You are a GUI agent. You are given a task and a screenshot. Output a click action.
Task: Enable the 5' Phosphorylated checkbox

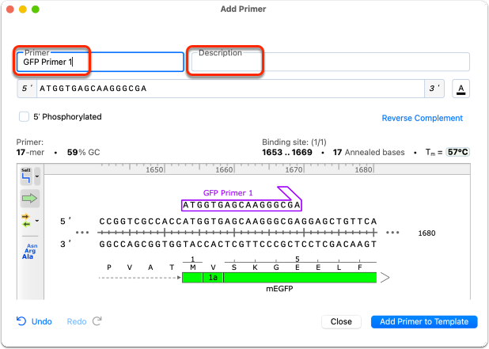pyautogui.click(x=24, y=116)
